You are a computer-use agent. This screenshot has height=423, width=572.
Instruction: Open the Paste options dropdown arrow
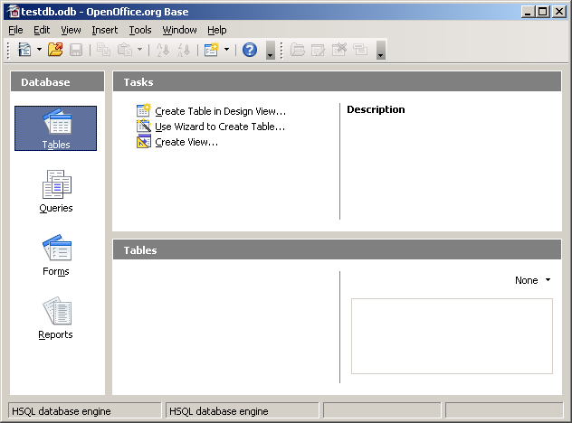(139, 49)
